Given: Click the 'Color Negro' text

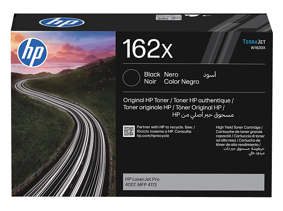Looking at the screenshot, I should click(x=181, y=82).
